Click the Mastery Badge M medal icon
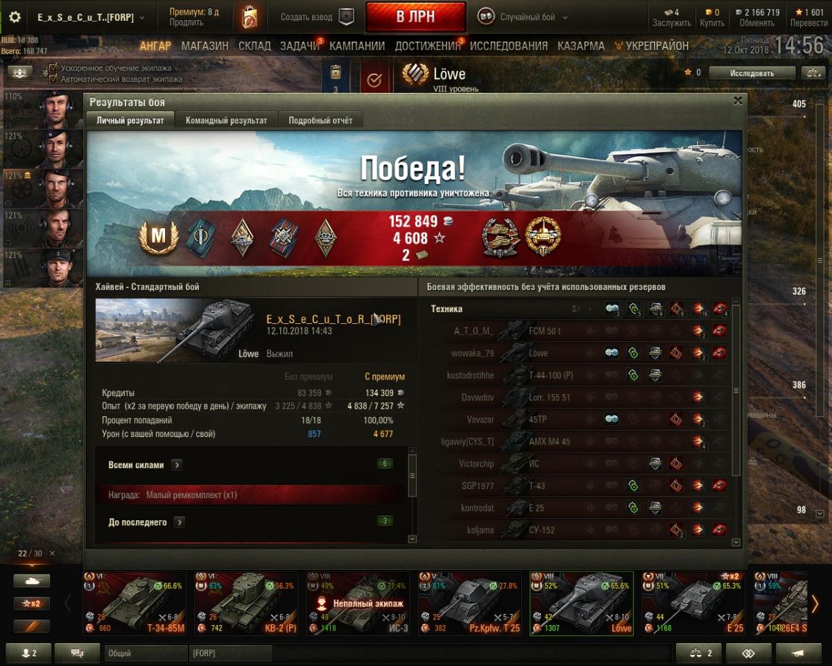This screenshot has width=832, height=666. [x=159, y=237]
